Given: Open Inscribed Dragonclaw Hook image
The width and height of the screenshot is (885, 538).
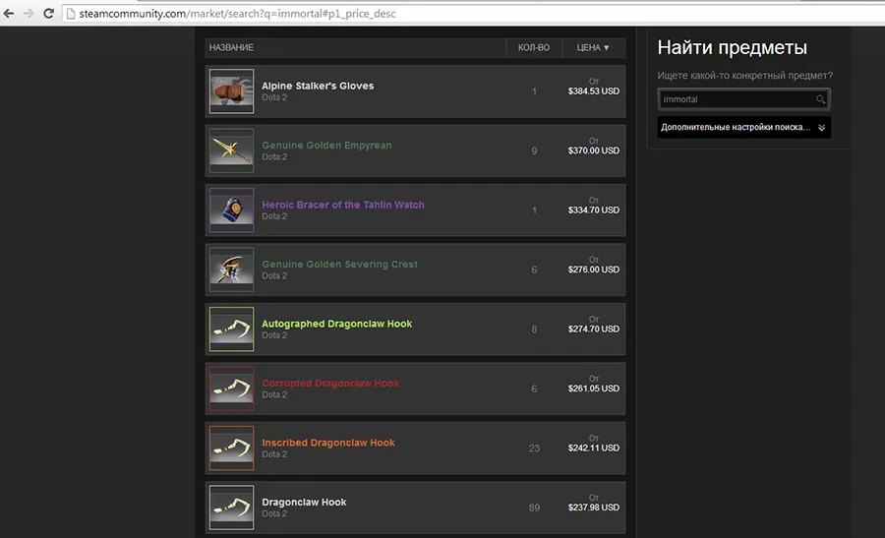Looking at the screenshot, I should (x=231, y=448).
